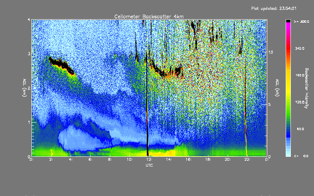Image resolution: width=314 pixels, height=196 pixels.
Task: Click the "120.0" colorbar label
Action: point(300,102)
